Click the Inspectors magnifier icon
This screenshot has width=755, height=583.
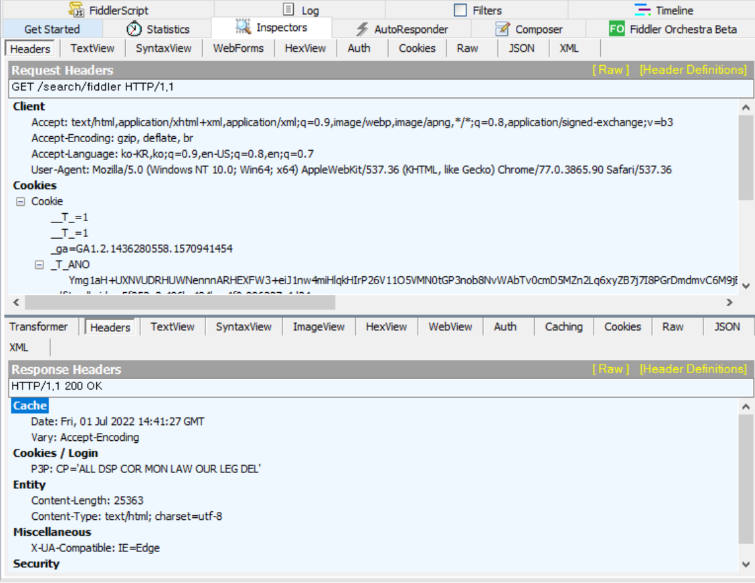(x=243, y=27)
